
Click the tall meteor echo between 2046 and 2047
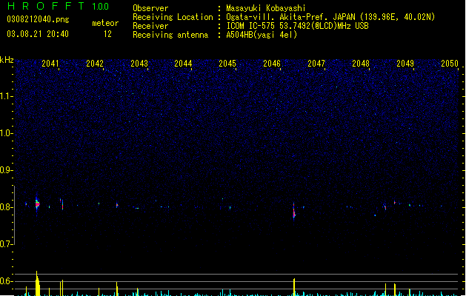(x=294, y=211)
